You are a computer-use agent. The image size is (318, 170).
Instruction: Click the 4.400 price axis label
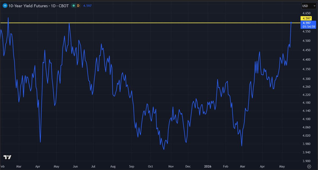tap(306, 60)
